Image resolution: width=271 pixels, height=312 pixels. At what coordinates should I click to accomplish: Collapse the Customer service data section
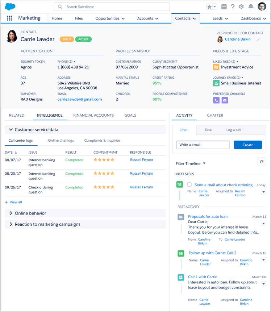tap(11, 129)
